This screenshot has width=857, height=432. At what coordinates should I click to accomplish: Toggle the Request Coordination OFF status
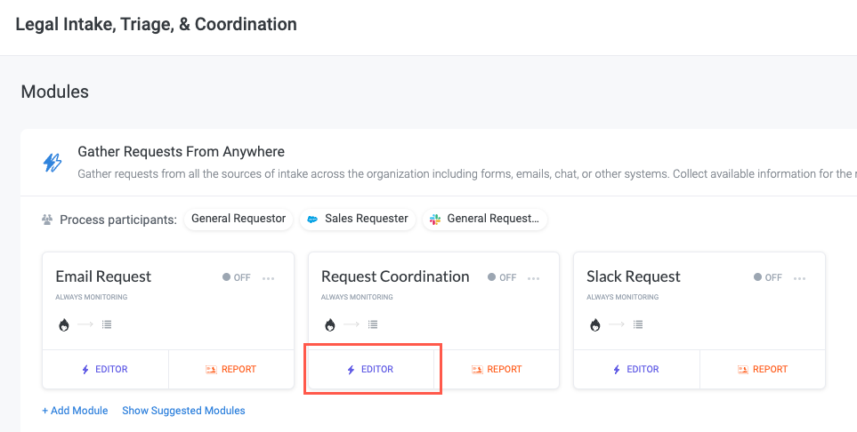point(502,277)
